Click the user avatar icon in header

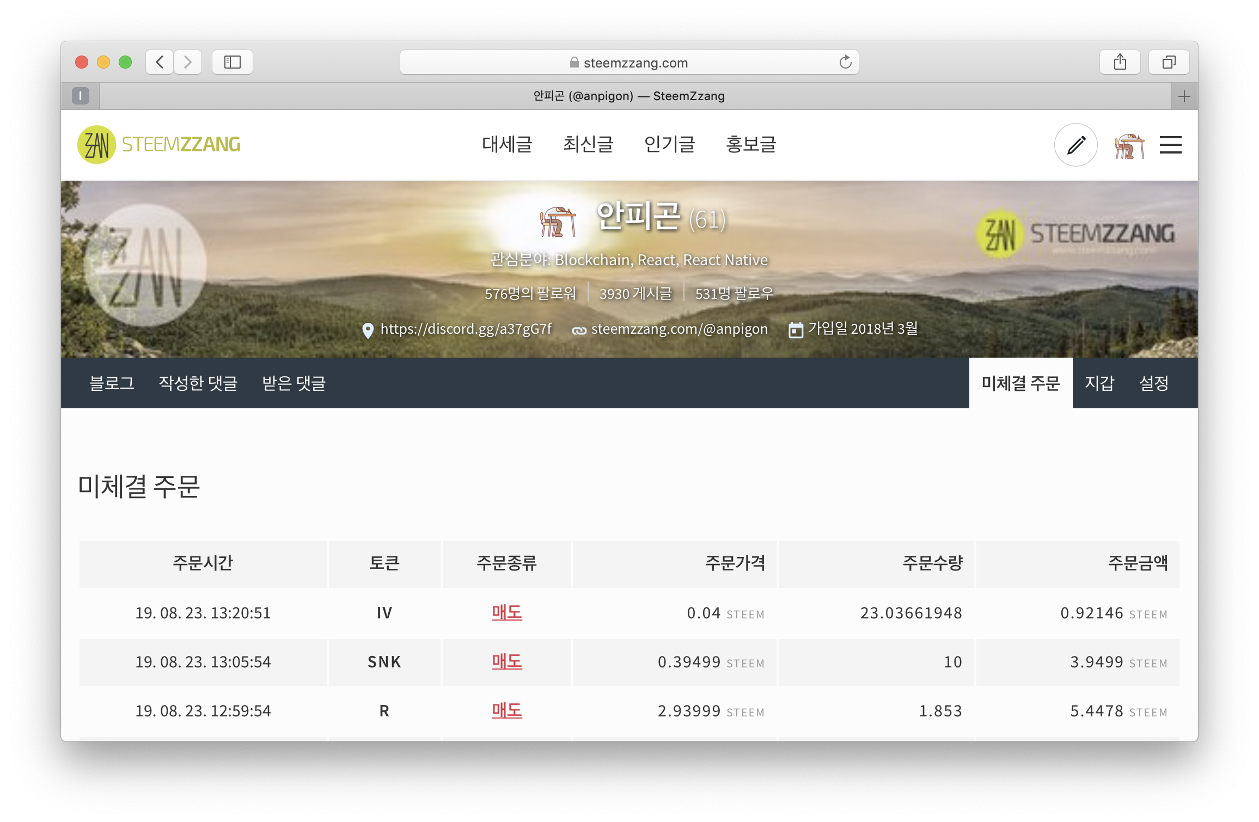pos(1129,146)
